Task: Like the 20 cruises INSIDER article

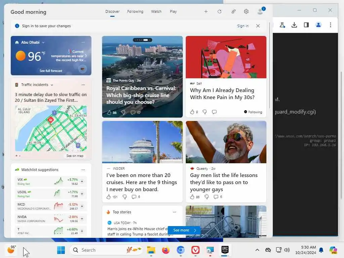Action: tap(109, 197)
